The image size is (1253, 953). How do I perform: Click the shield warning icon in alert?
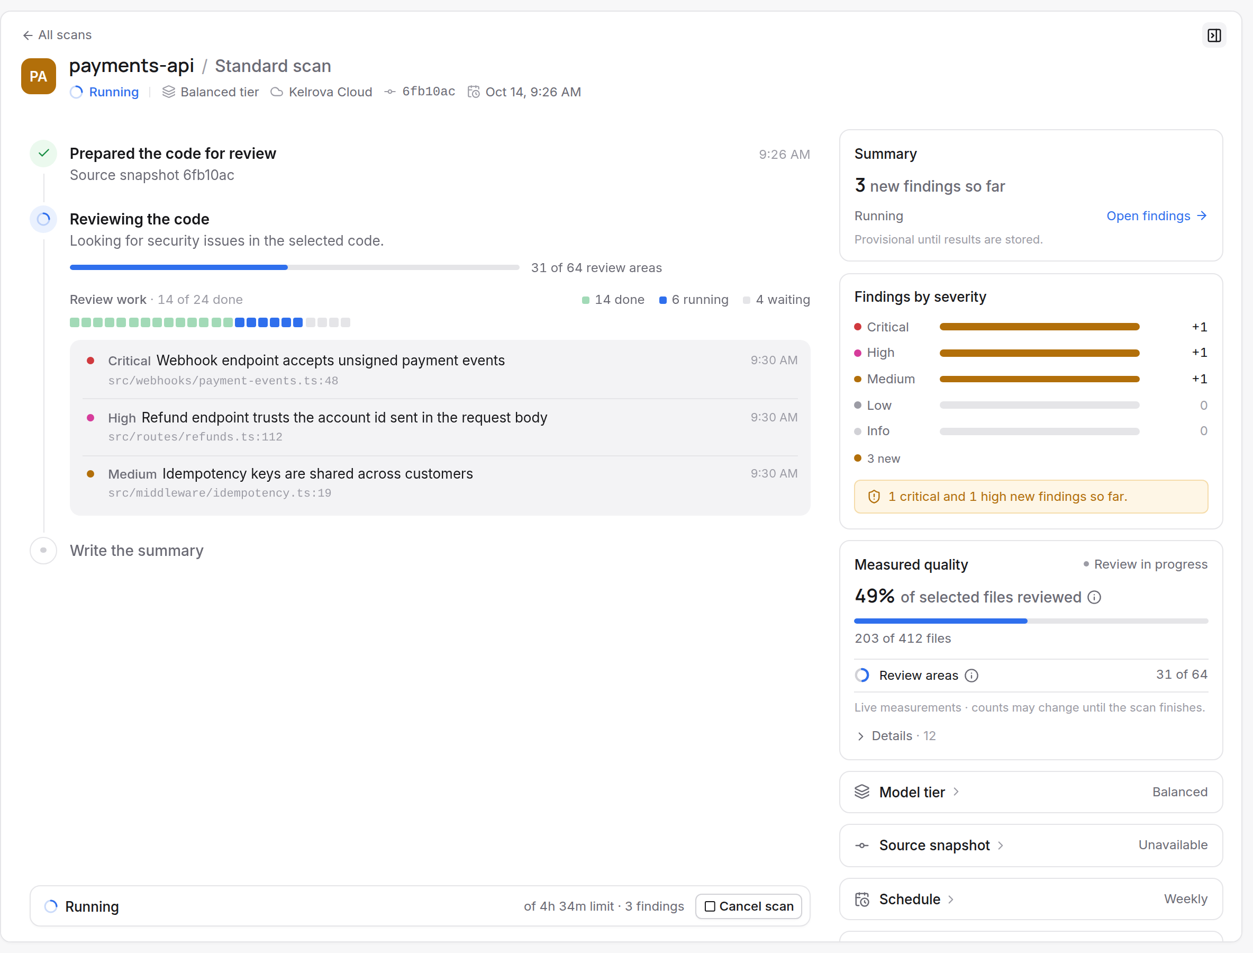click(874, 497)
